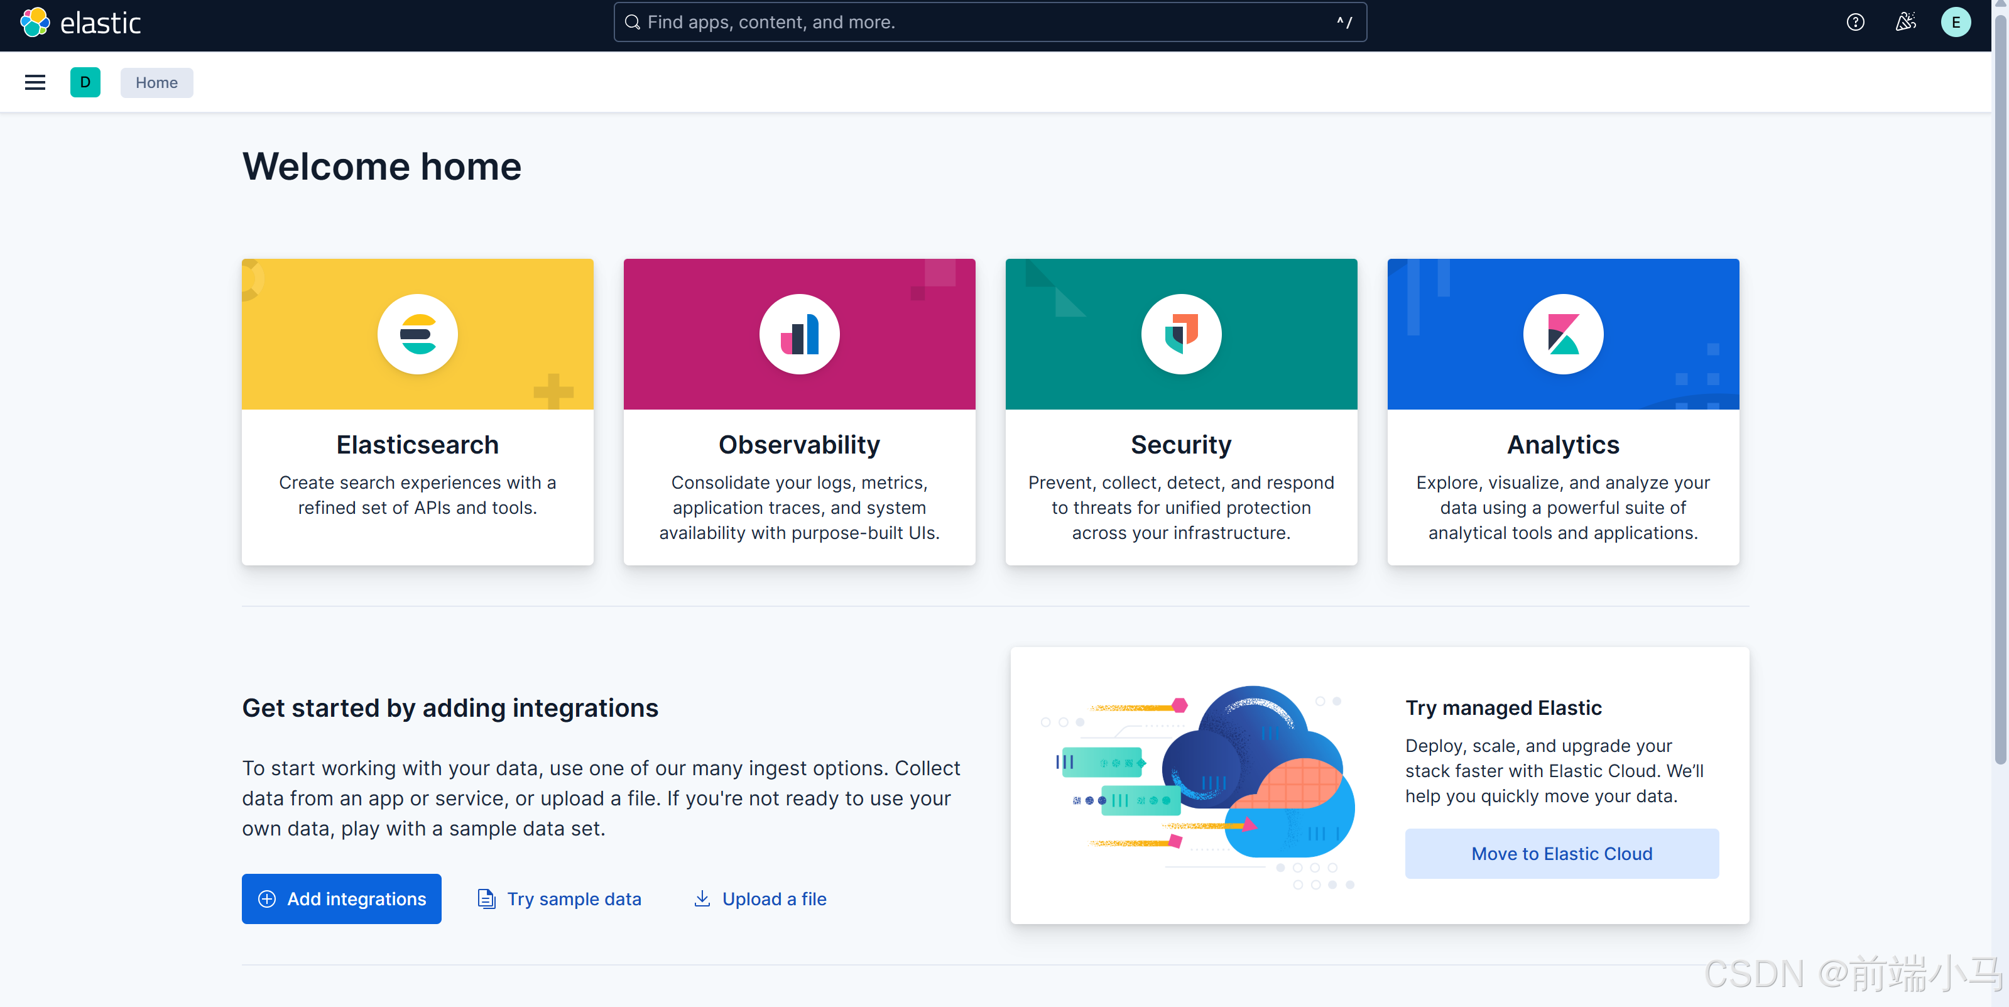
Task: Click the ingest options paragraph text
Action: coord(601,798)
